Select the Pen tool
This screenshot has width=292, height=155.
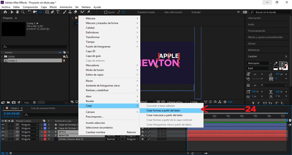[52, 12]
